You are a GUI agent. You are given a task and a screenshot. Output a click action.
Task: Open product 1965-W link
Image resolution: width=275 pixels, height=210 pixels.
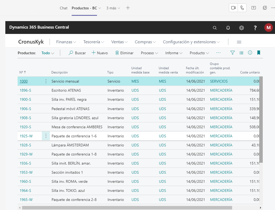coord(26,200)
